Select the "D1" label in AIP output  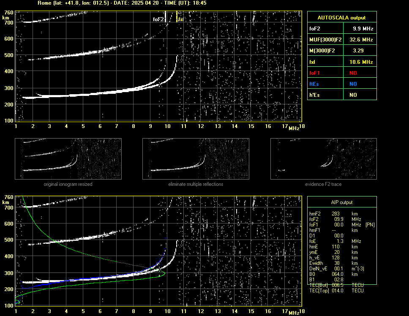[312, 236]
